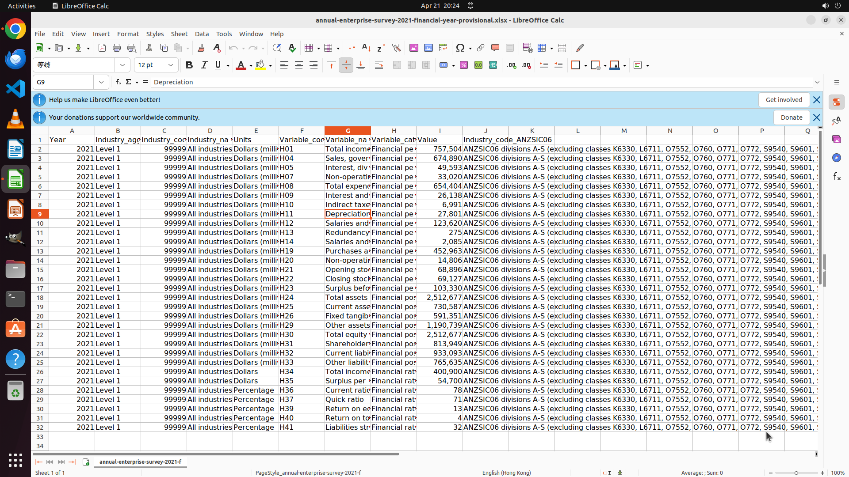Click the Merge and Center Cells icon

click(397, 65)
